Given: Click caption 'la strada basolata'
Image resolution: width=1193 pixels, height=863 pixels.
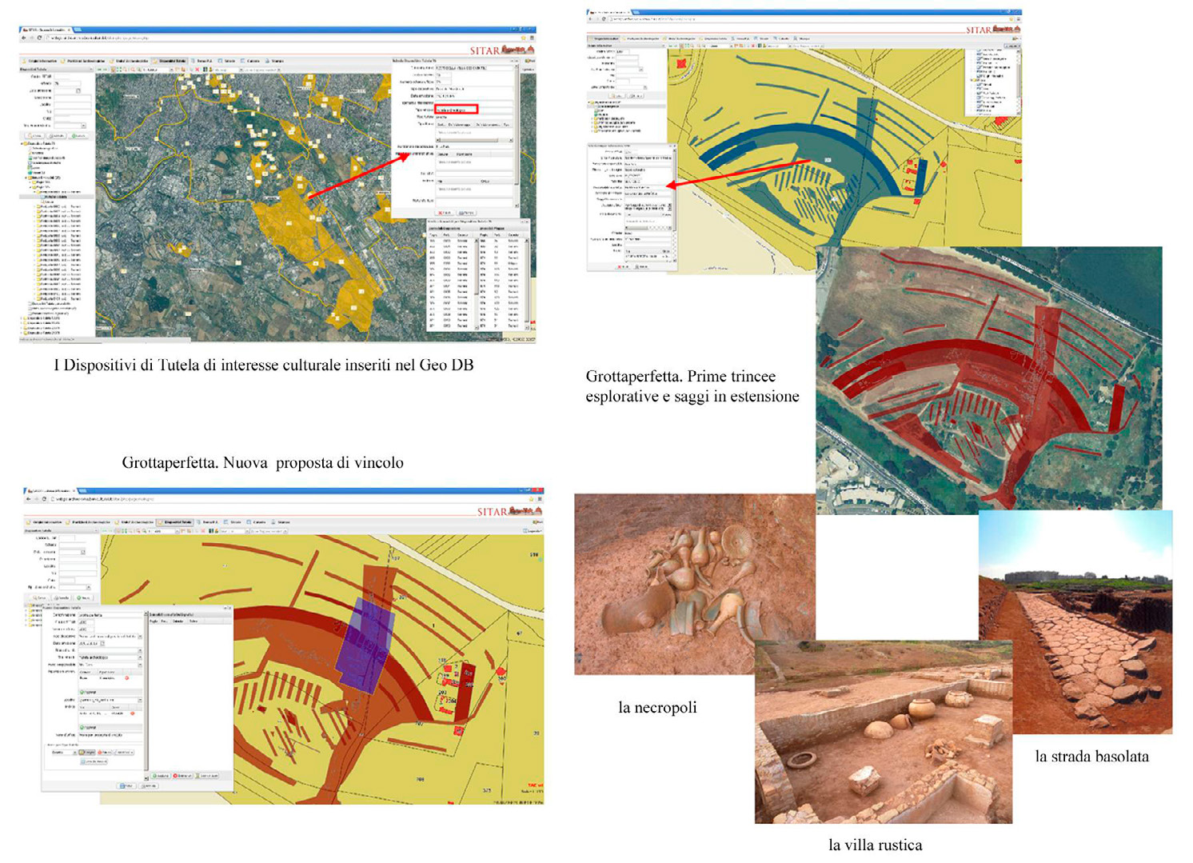Looking at the screenshot, I should (x=1091, y=756).
